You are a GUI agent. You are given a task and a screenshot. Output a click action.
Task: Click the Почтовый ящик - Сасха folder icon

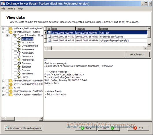point(11,32)
